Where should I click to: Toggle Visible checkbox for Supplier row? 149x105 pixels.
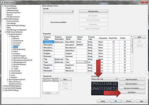(x=125, y=53)
